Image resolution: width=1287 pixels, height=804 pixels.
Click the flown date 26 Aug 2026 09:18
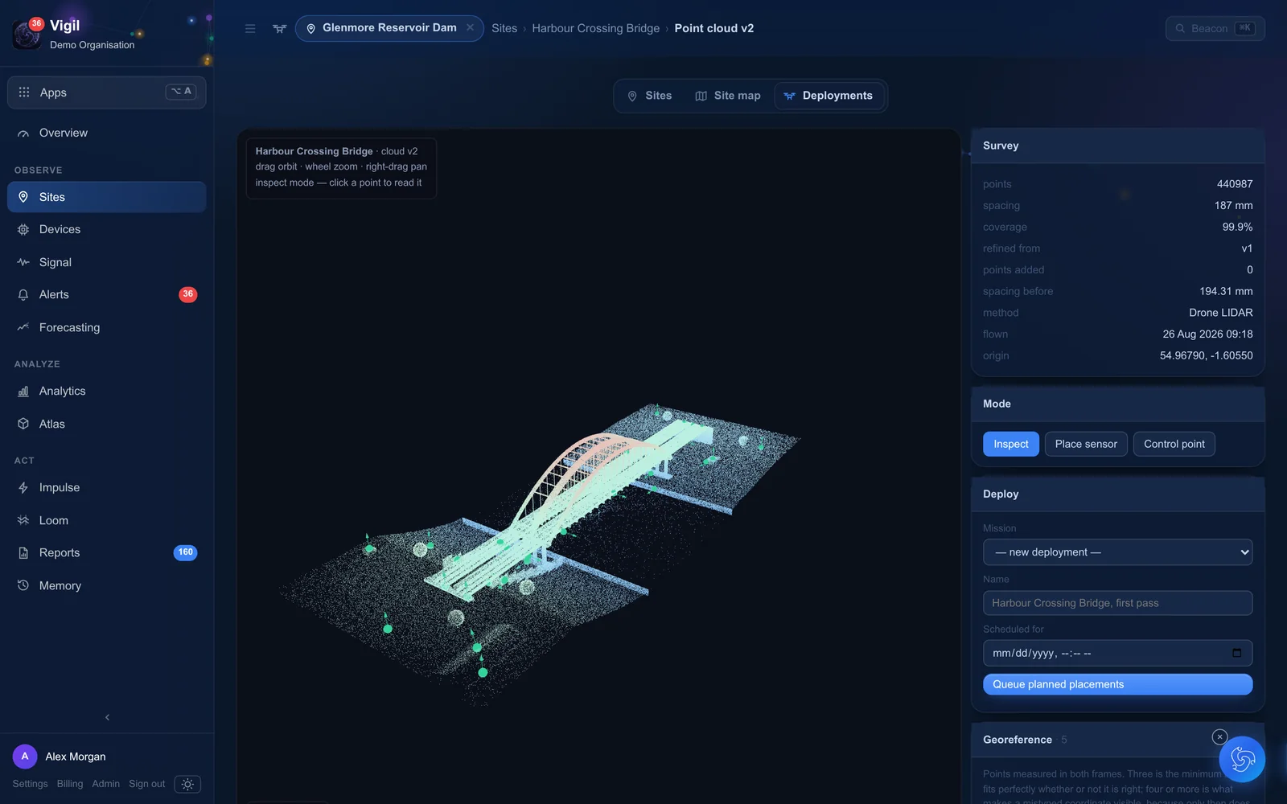click(x=1207, y=334)
